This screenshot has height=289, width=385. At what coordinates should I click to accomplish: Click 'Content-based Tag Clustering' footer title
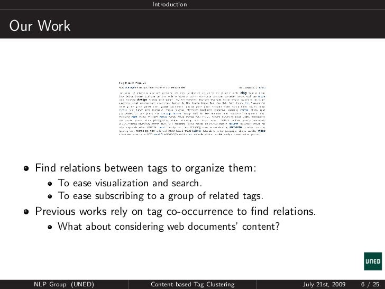192,284
